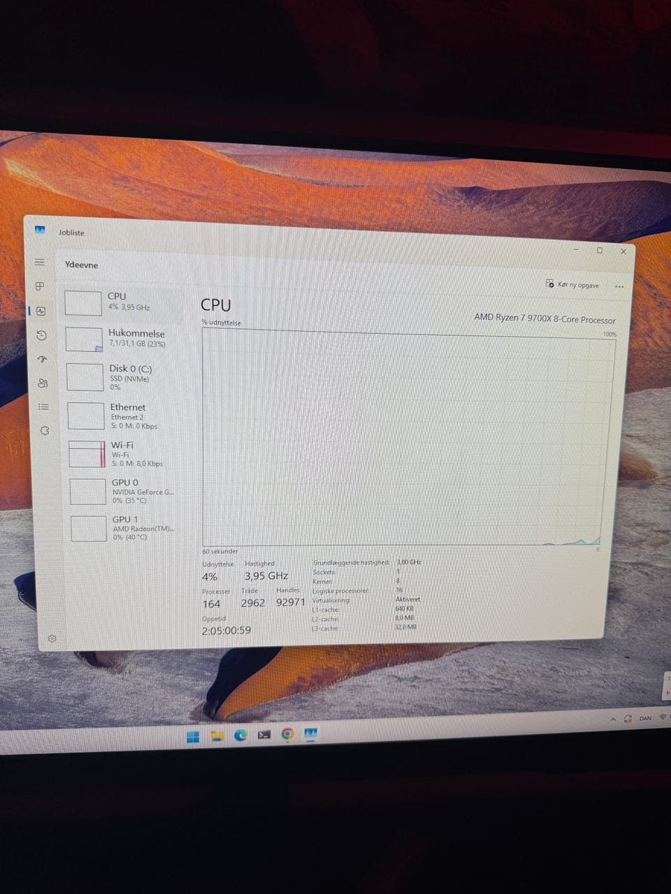Screen dimensions: 671x894
Task: Open the Windows Start button
Action: [x=194, y=736]
